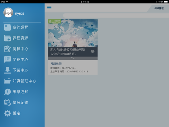Click the 授課教師 label
The image size is (169, 127).
click(57, 64)
